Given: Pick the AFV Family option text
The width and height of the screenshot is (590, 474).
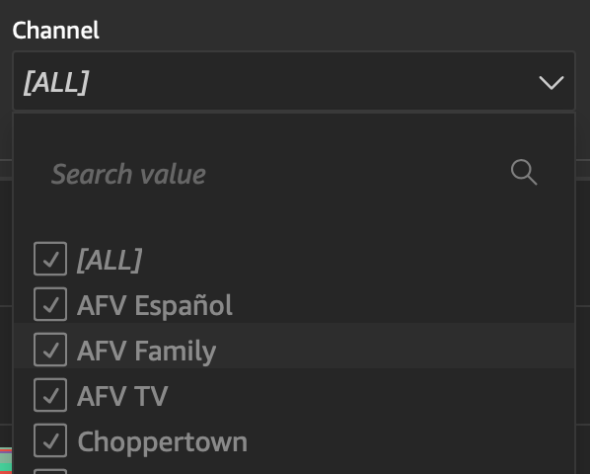Looking at the screenshot, I should (x=146, y=351).
